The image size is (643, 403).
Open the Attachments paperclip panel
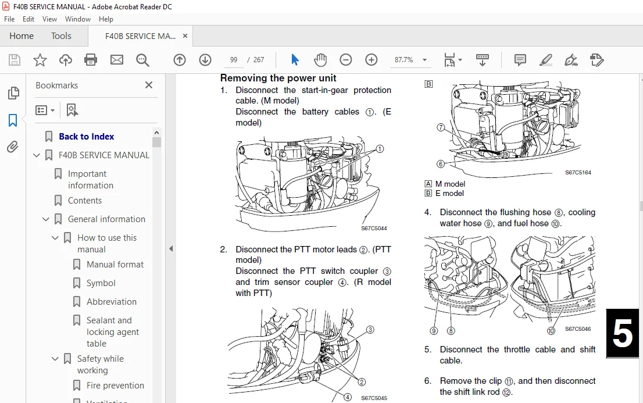point(13,147)
